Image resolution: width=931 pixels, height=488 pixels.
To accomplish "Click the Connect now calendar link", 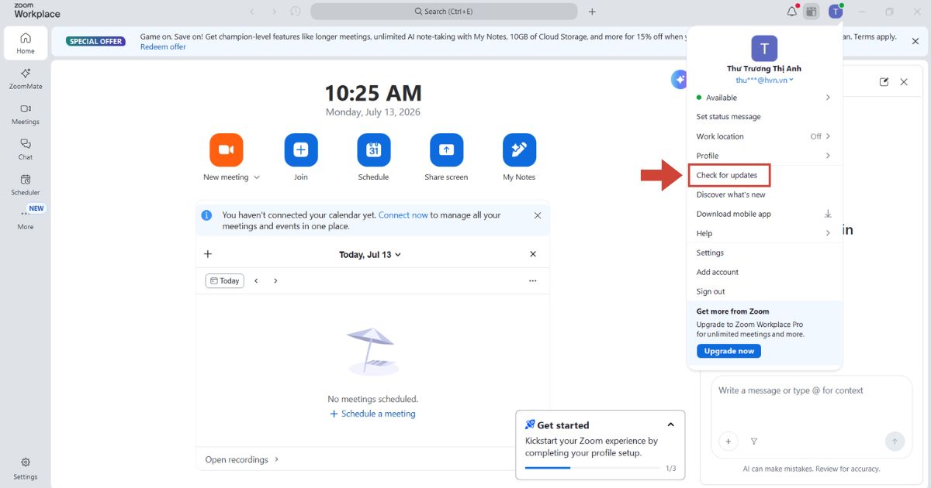I will point(403,215).
